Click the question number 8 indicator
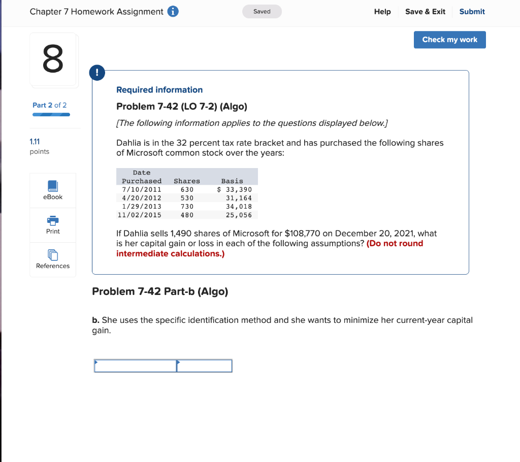Image resolution: width=520 pixels, height=462 pixels. click(53, 59)
